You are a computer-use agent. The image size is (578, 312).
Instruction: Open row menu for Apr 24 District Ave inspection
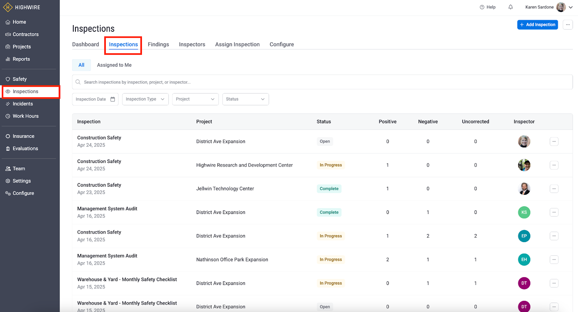click(554, 142)
